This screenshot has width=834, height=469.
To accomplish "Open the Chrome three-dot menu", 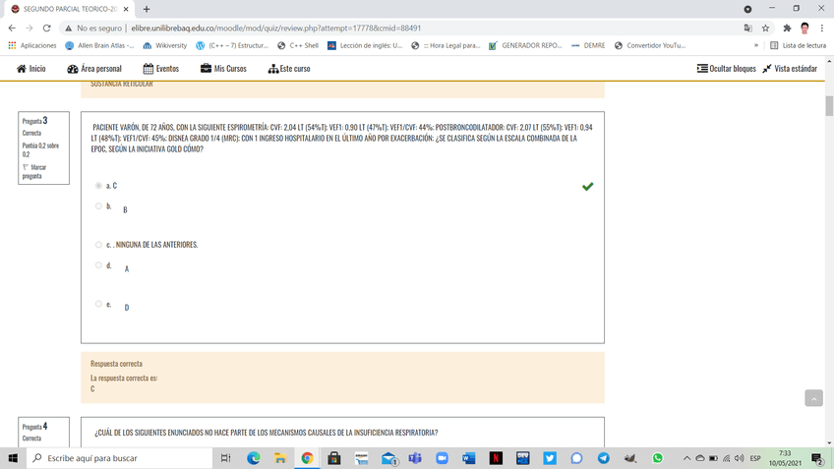I will 822,29.
